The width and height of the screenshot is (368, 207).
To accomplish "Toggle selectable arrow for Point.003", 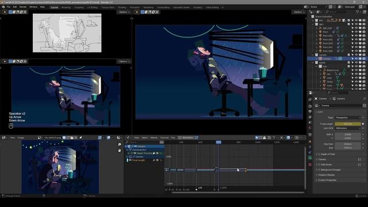I will pos(352,44).
